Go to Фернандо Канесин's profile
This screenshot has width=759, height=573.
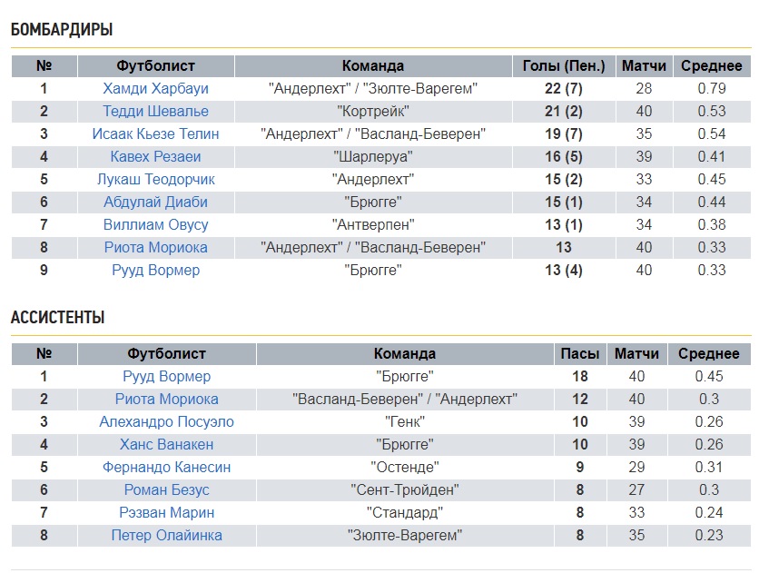tap(166, 467)
